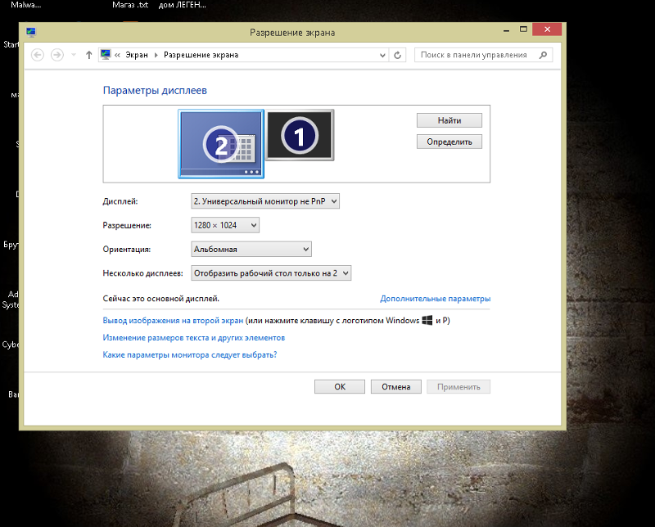Select monitor 1 in the display preview
The width and height of the screenshot is (655, 527).
[300, 136]
